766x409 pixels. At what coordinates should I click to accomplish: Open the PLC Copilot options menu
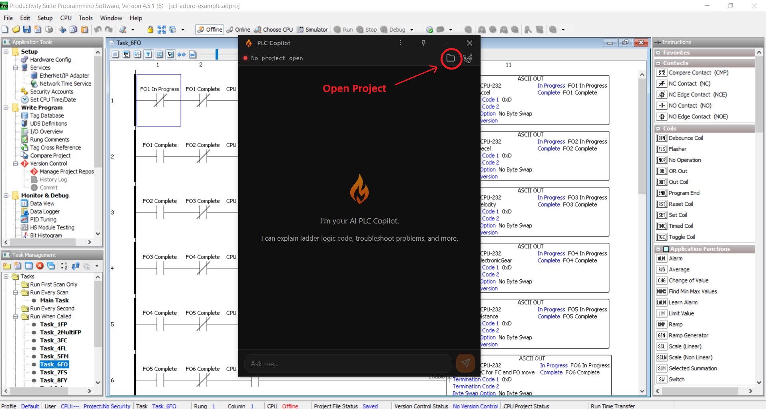[x=400, y=43]
